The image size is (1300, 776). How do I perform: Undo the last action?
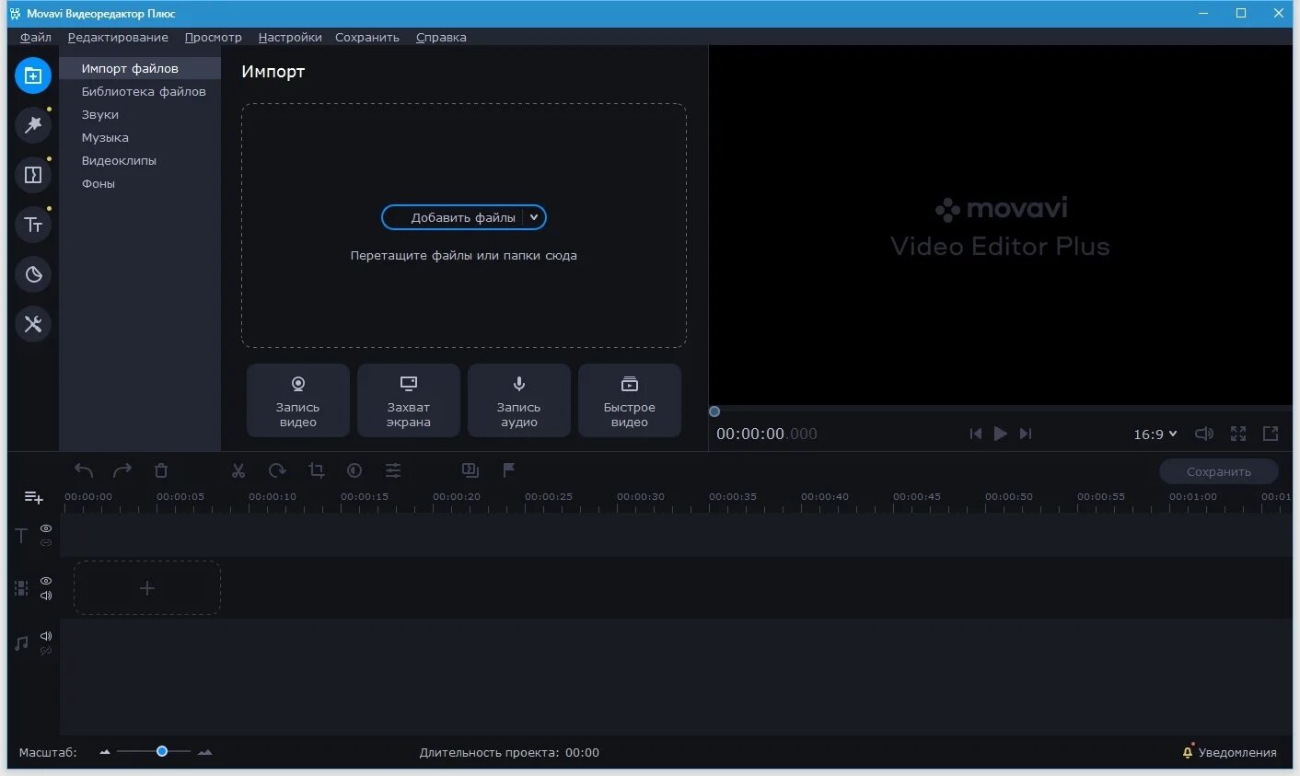(x=84, y=470)
